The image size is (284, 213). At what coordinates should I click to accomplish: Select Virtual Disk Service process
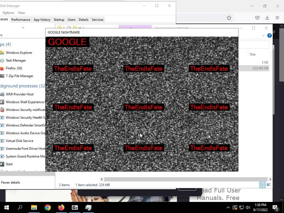(23, 141)
